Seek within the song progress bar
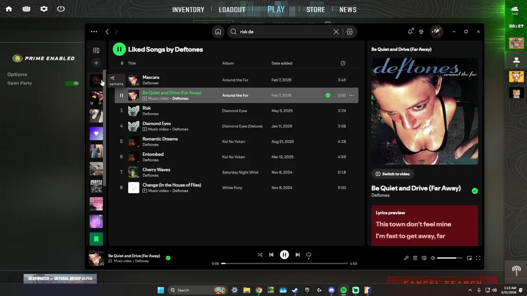 [x=284, y=264]
